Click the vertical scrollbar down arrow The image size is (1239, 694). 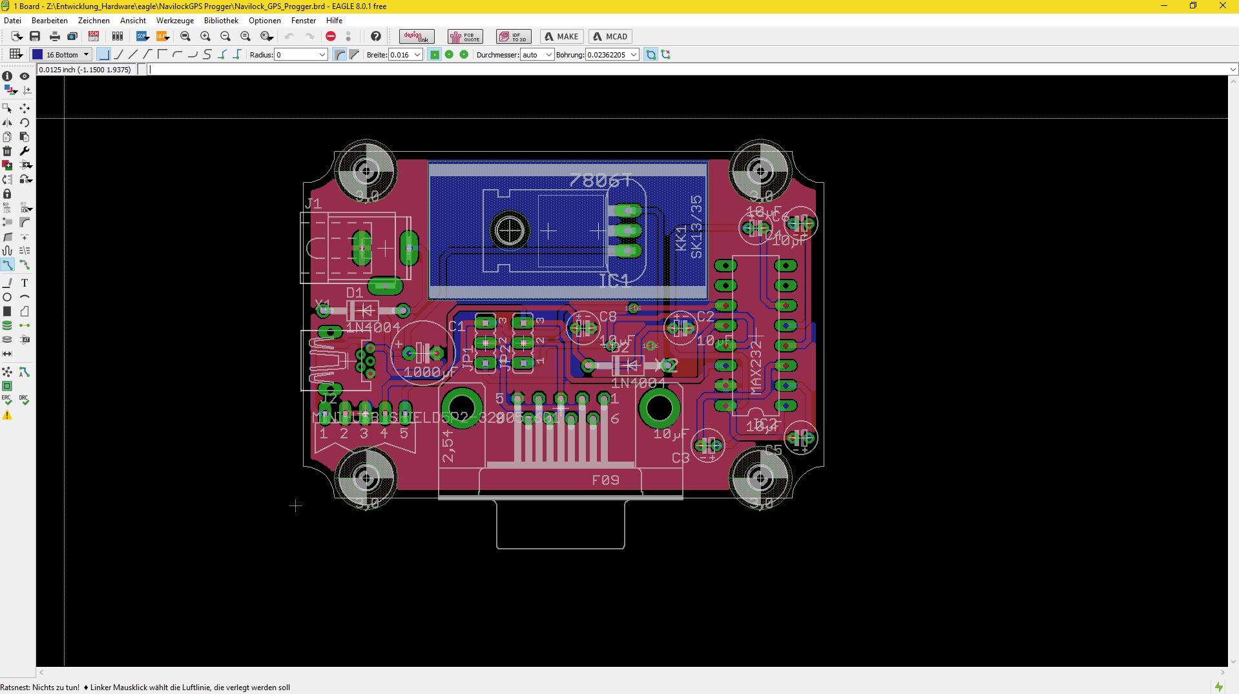pos(1233,662)
